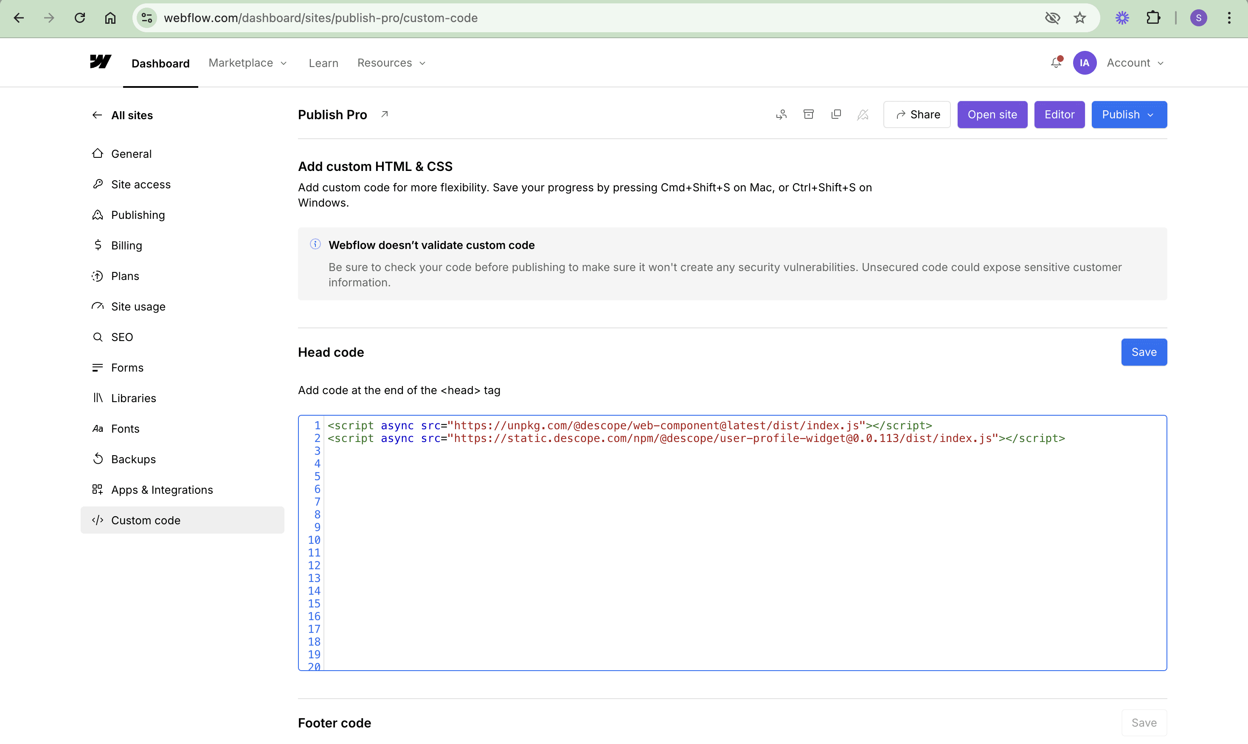
Task: Save the Head code
Action: 1144,352
